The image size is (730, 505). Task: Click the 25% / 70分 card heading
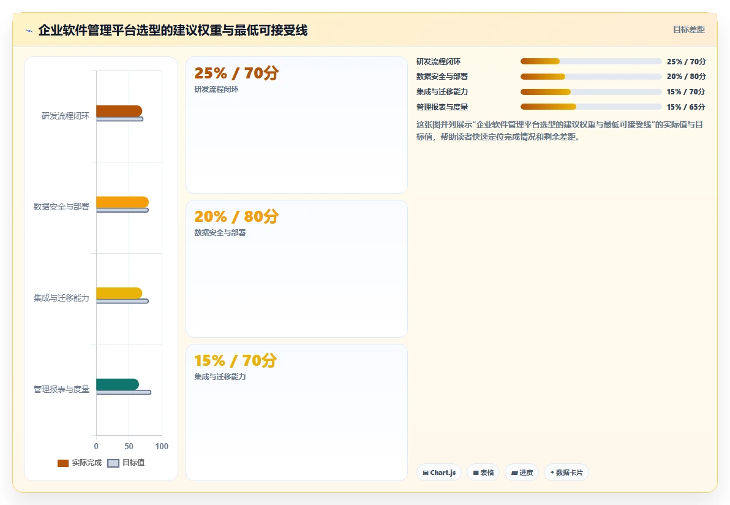(x=236, y=73)
